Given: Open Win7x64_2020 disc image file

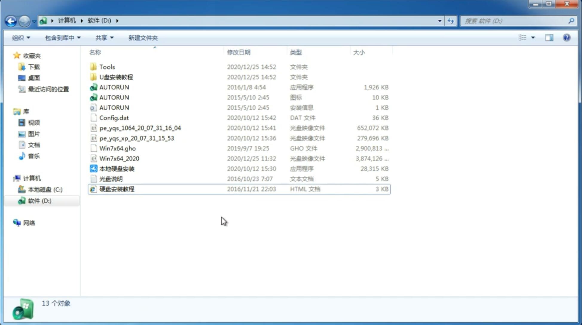Looking at the screenshot, I should coord(119,158).
